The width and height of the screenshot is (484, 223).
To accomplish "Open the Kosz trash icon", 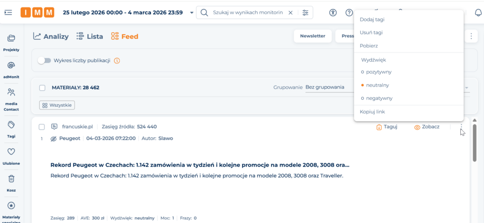I will (x=11, y=178).
